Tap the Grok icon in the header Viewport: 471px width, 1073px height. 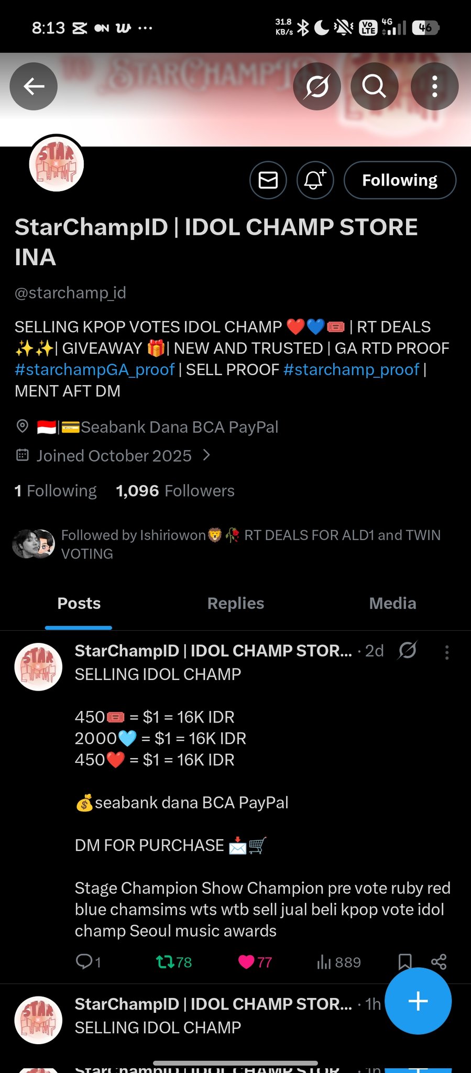click(x=317, y=86)
